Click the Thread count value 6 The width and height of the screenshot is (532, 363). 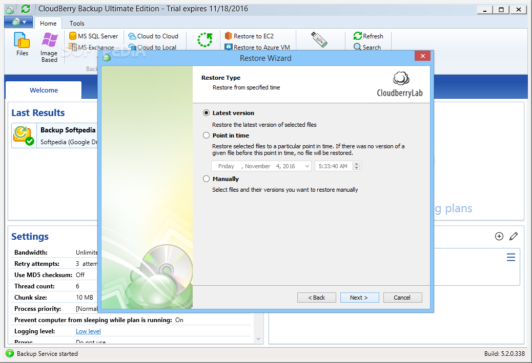coord(77,286)
